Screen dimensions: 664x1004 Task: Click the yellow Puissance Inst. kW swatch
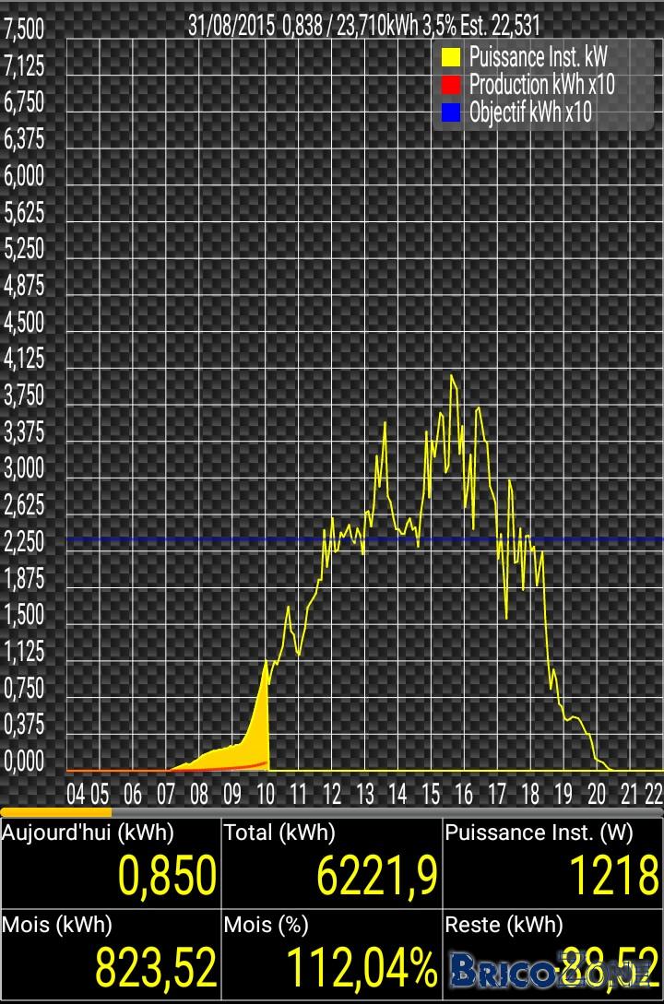pyautogui.click(x=451, y=57)
